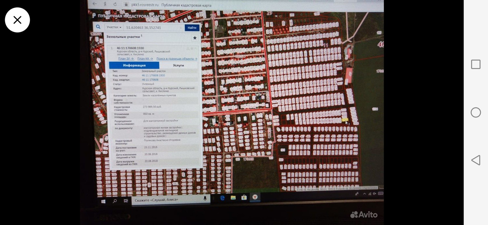Image resolution: width=488 pixels, height=225 pixels.
Task: Click the Статус value Учтенный
Action: click(x=148, y=84)
